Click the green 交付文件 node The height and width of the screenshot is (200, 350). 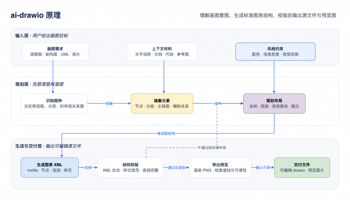coord(302,167)
